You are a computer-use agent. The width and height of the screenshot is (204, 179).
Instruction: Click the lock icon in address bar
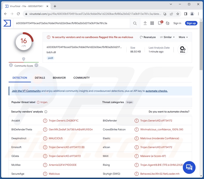26,14
